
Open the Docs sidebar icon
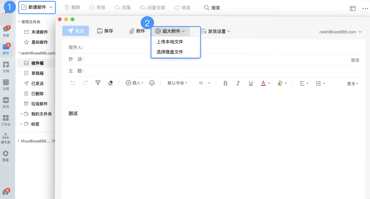coord(6,67)
